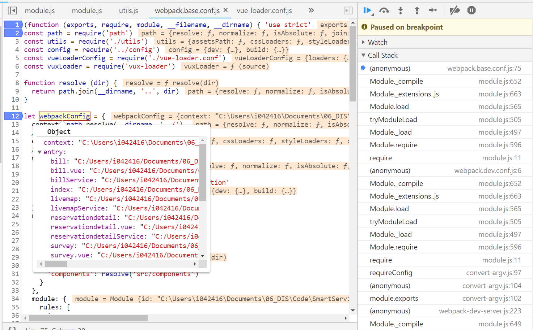
Task: Click the editor horizontal scrollbar thumb
Action: [x=88, y=318]
